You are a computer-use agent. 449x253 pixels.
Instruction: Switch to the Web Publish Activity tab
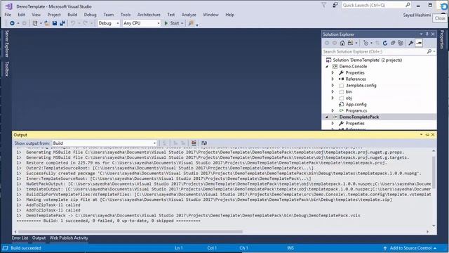(x=69, y=238)
